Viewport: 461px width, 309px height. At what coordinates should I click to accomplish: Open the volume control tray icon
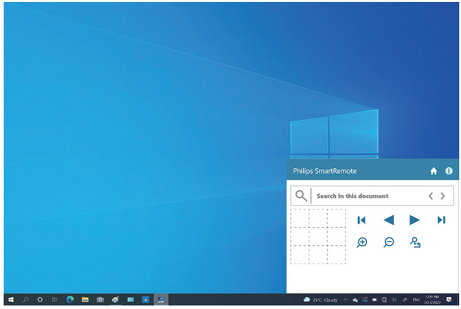[x=394, y=300]
